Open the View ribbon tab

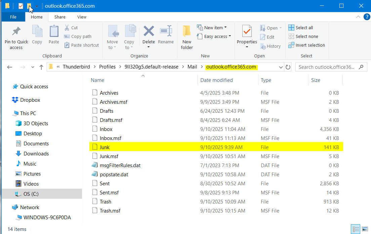(82, 17)
